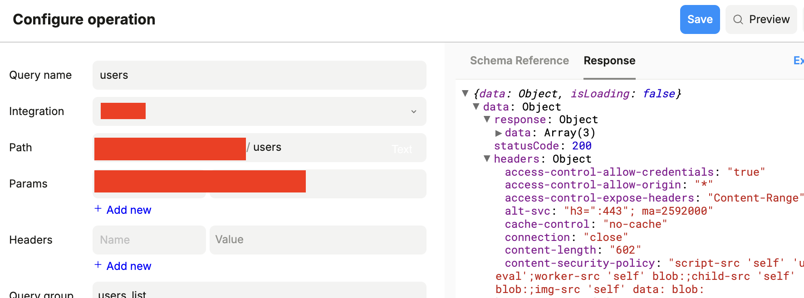
Task: Collapse the headers: Object node
Action: [x=487, y=159]
